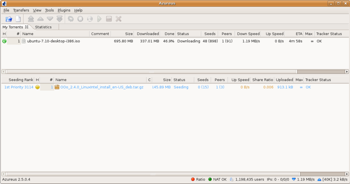Open the View menu
The height and width of the screenshot is (184, 350).
point(37,10)
